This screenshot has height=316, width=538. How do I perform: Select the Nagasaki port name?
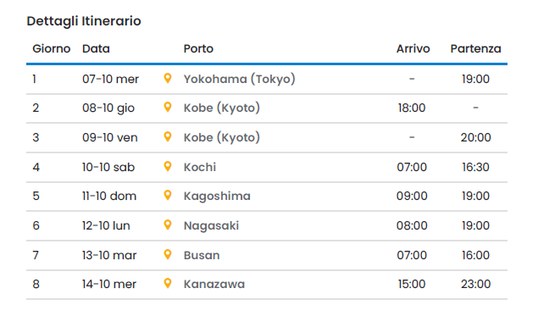(x=211, y=225)
